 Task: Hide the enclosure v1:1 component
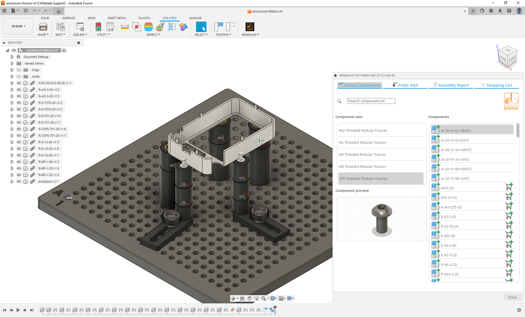19,181
